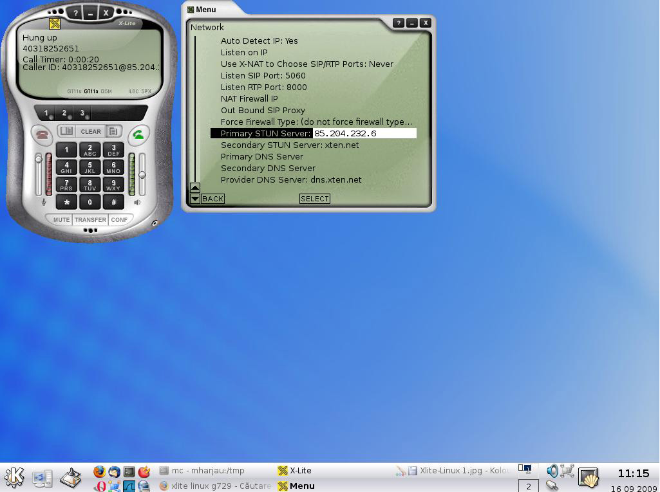Select line 3 on the phone

click(x=82, y=113)
